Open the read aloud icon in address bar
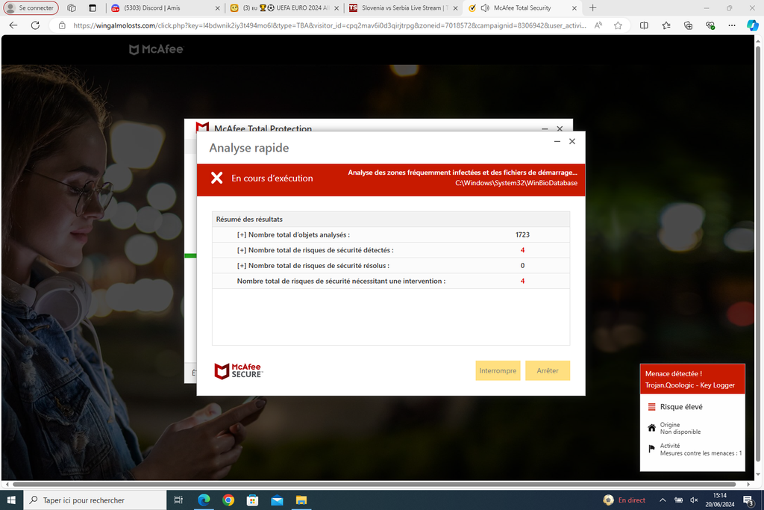The width and height of the screenshot is (764, 510). point(598,25)
